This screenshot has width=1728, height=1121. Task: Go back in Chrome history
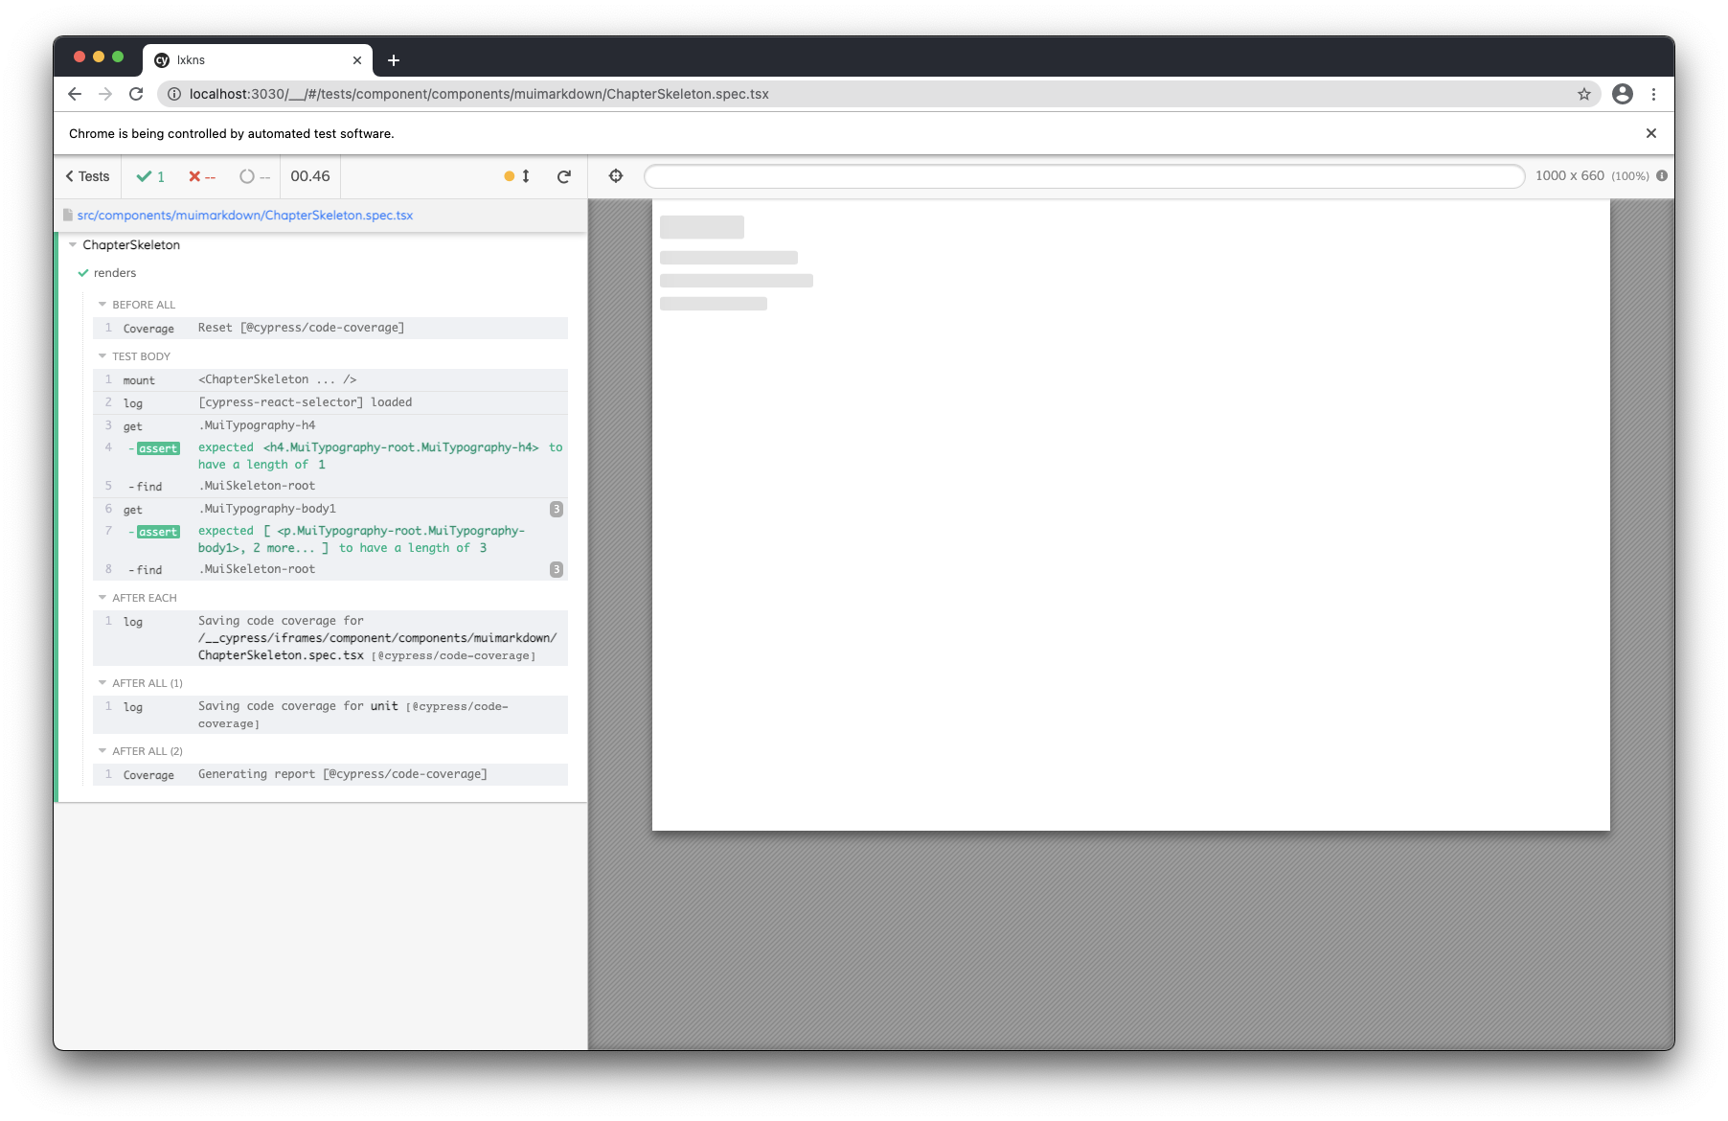75,94
